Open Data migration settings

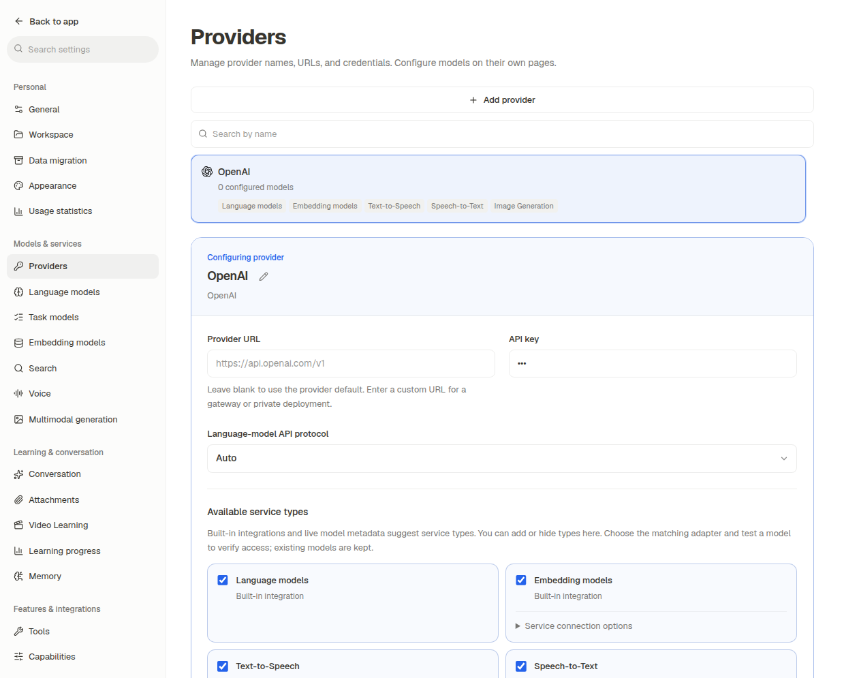pos(82,160)
